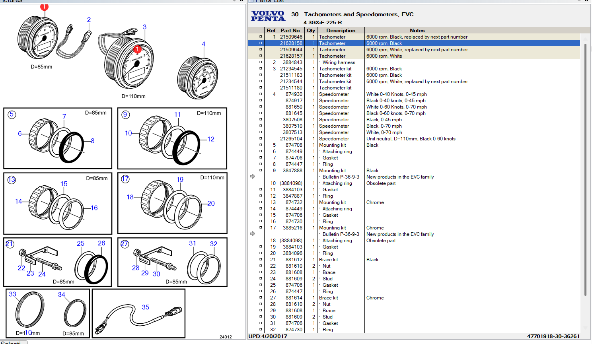The image size is (592, 344).
Task: Tick the row box for highlighted Tachometer 21628158
Action: 261,43
